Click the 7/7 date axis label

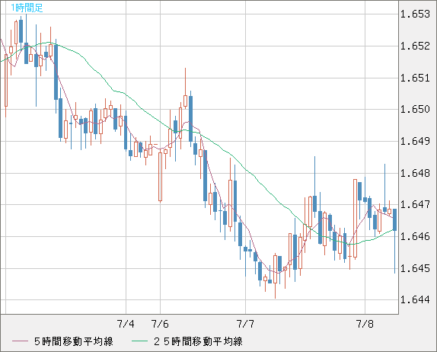[x=246, y=324]
